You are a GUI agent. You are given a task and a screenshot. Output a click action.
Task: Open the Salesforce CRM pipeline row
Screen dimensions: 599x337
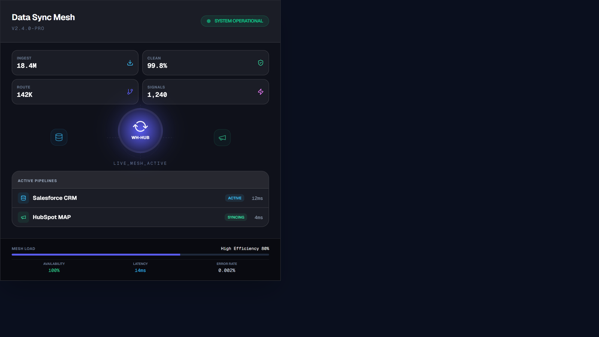[140, 198]
